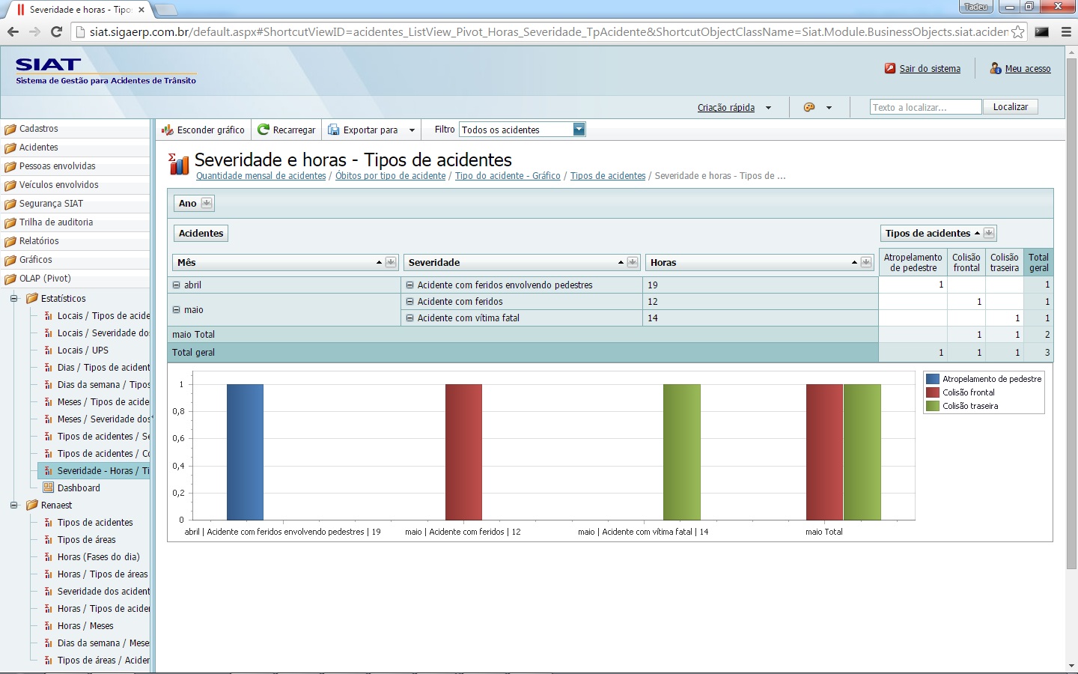Click the Dashboard item icon
Screen dimensions: 1078x674
click(x=49, y=488)
